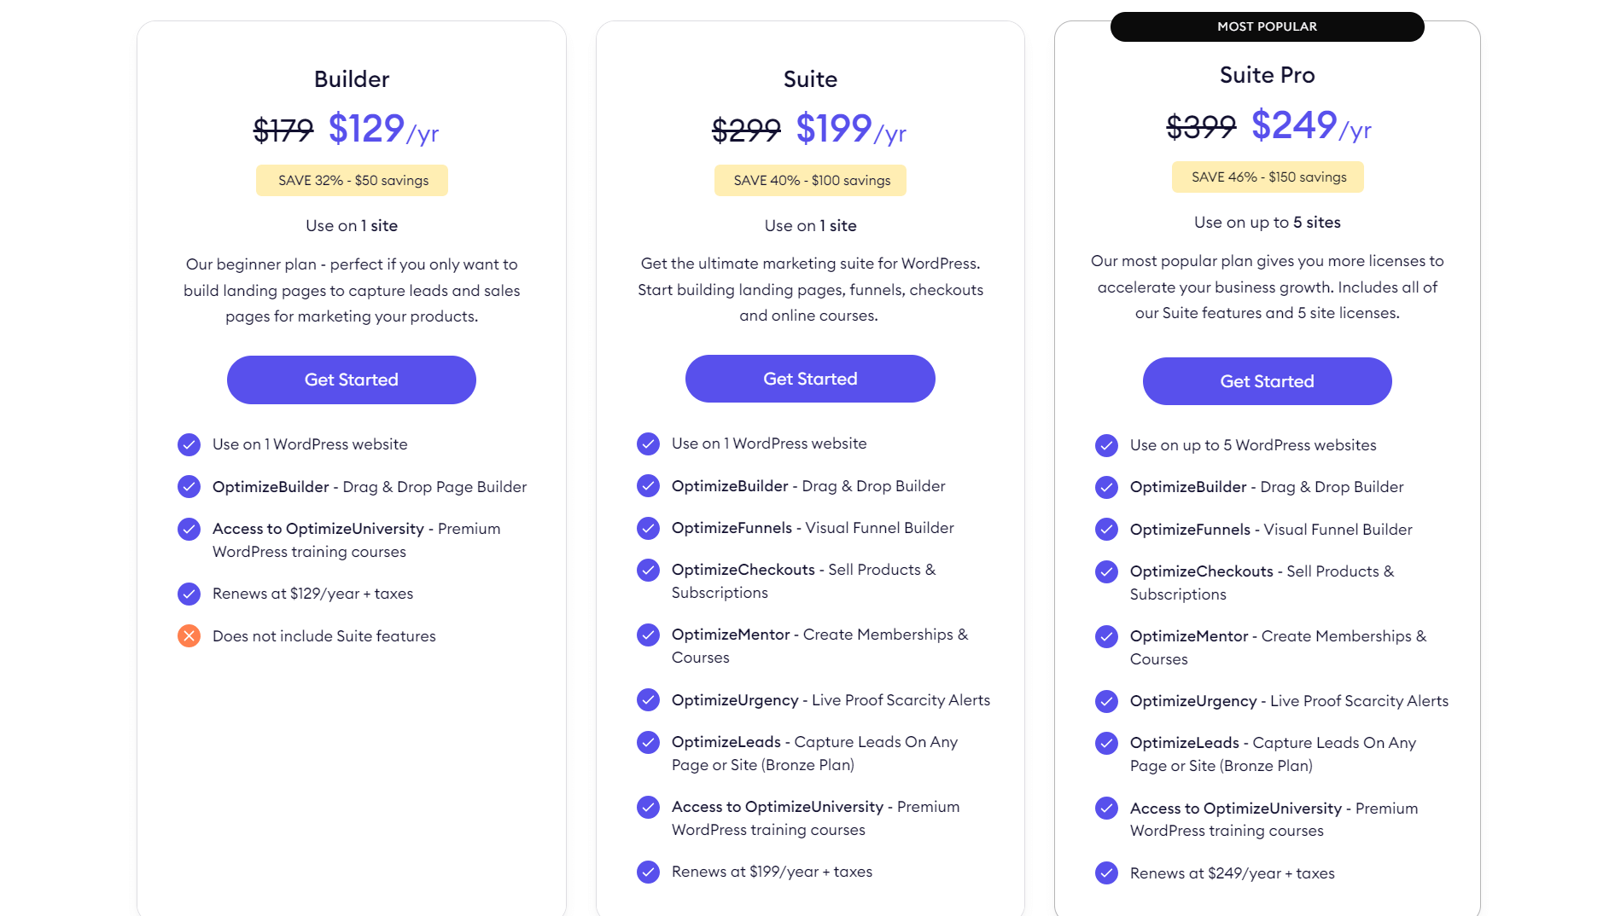This screenshot has width=1615, height=916.
Task: Click checkmark beside Use on up to 5 WordPress websites
Action: click(x=1106, y=445)
